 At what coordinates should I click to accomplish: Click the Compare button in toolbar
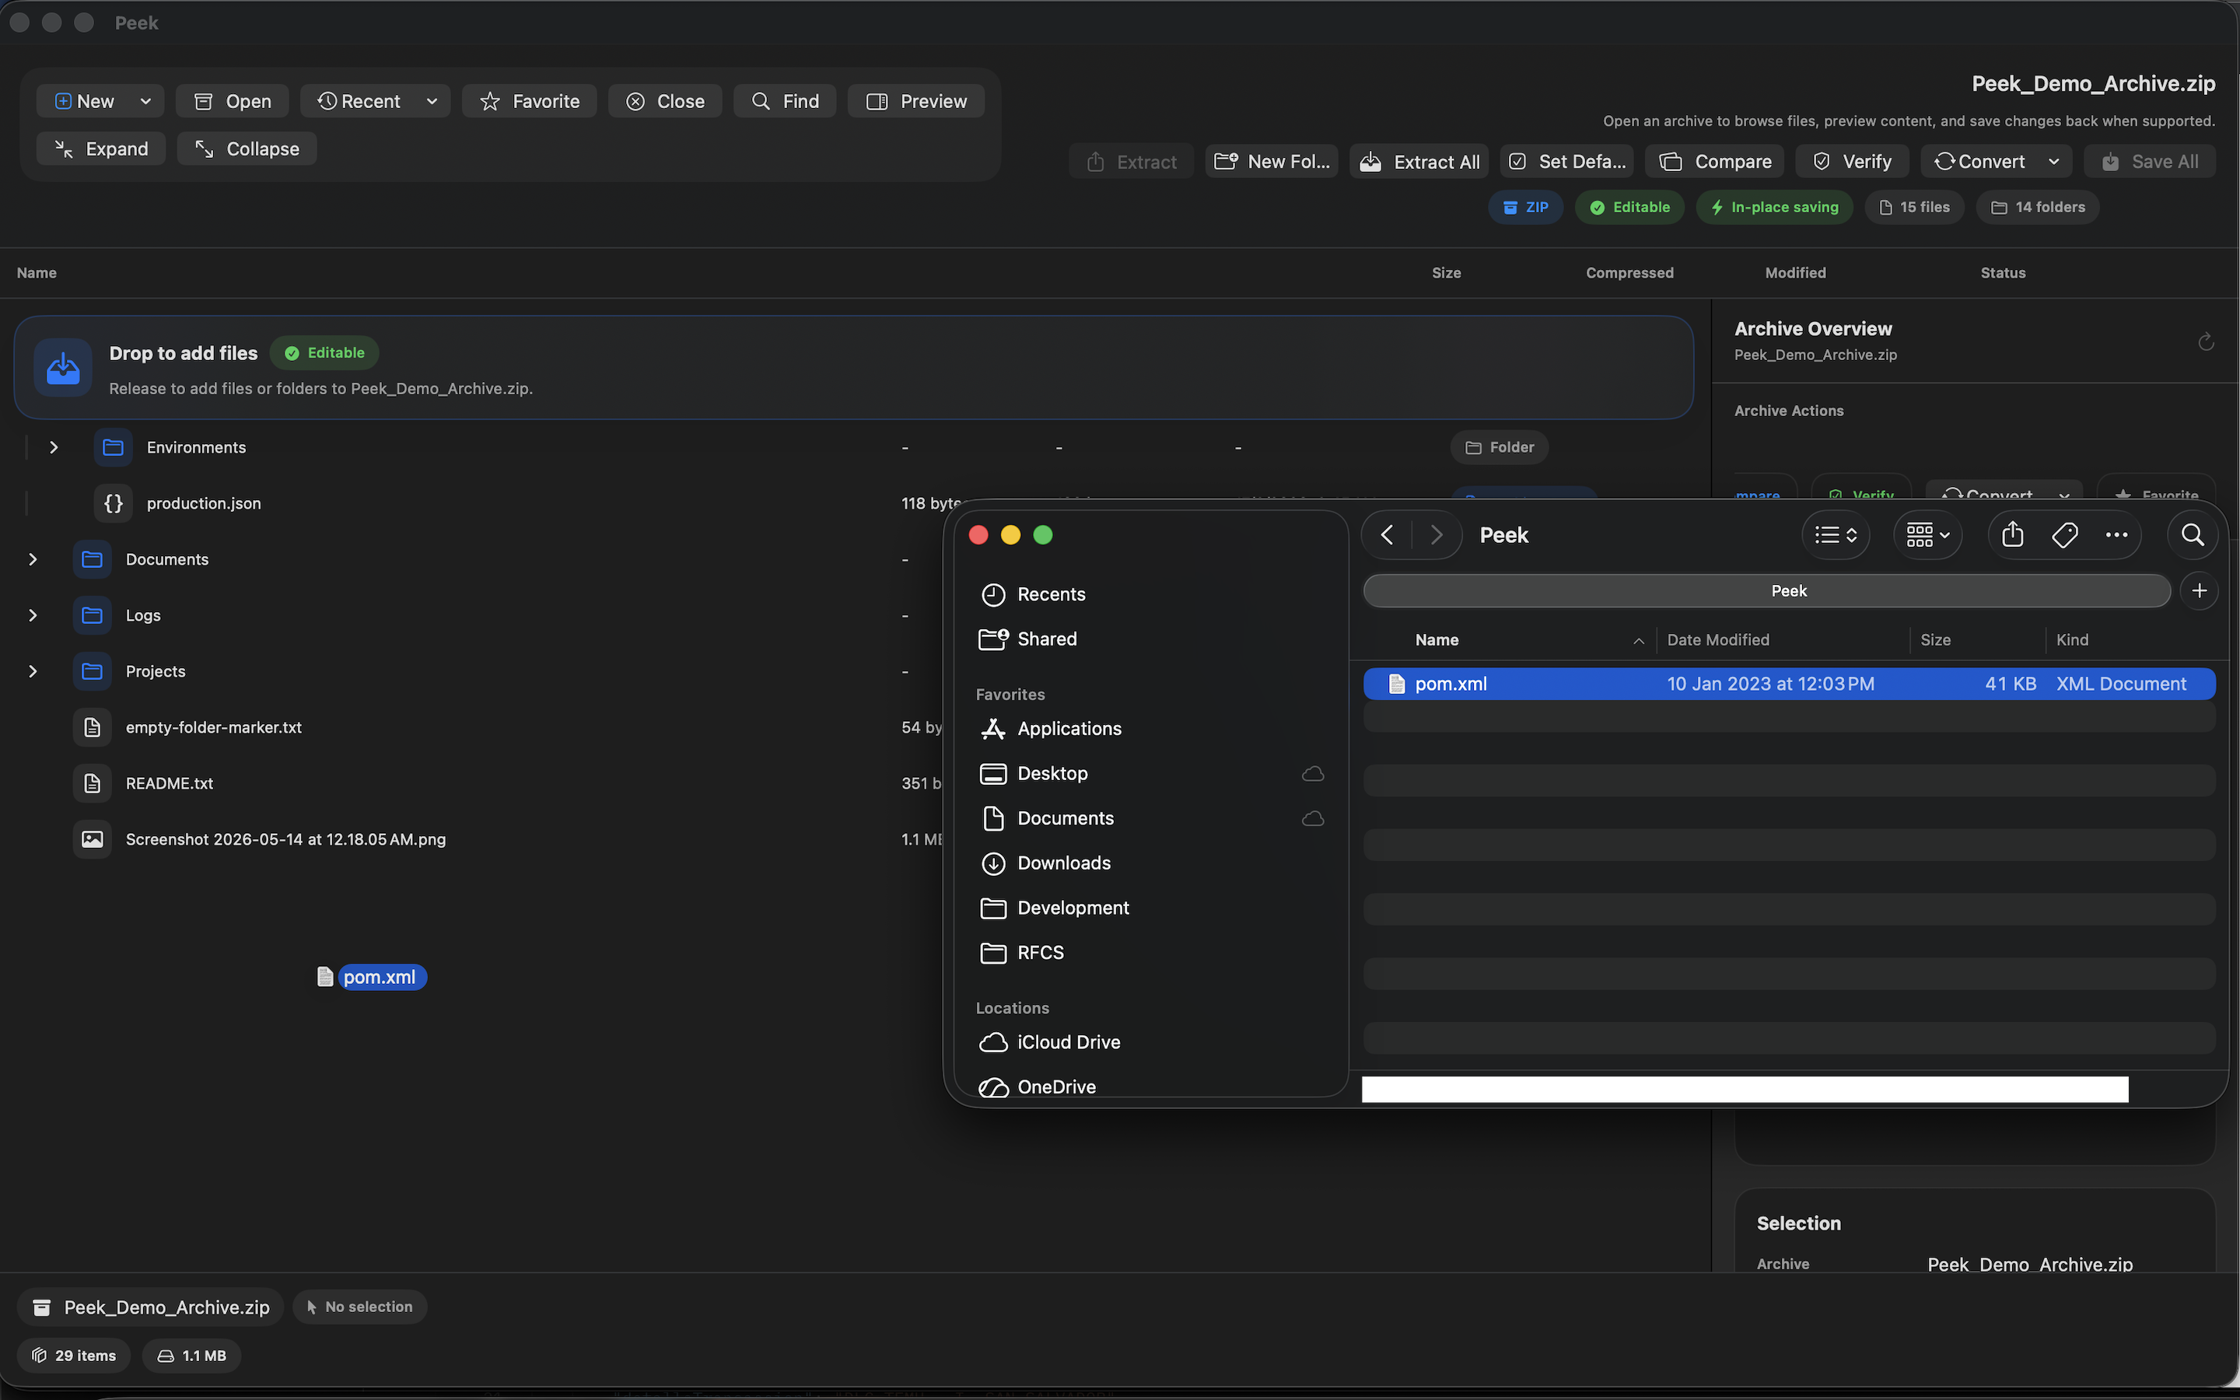pyautogui.click(x=1714, y=161)
